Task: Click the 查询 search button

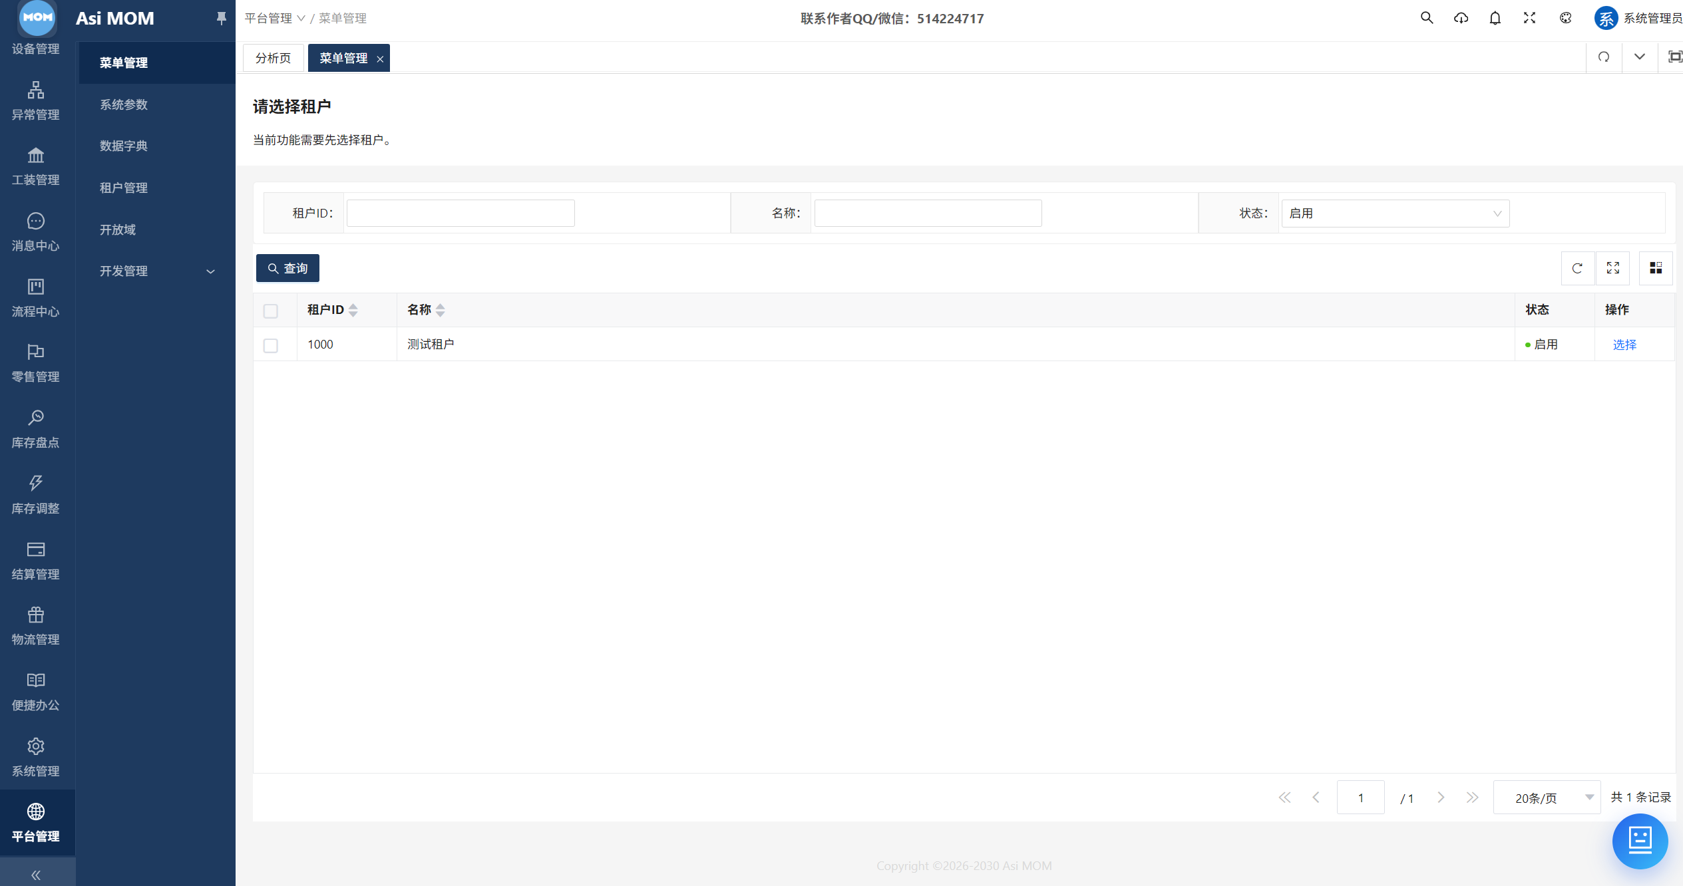Action: pos(287,268)
